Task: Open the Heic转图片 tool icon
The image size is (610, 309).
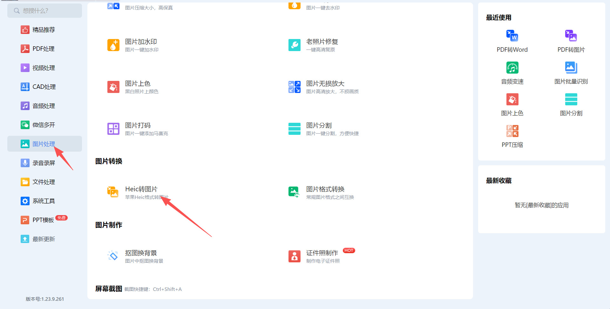Action: point(113,192)
